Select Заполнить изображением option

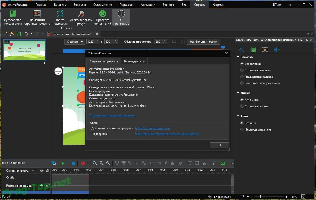tap(260, 83)
